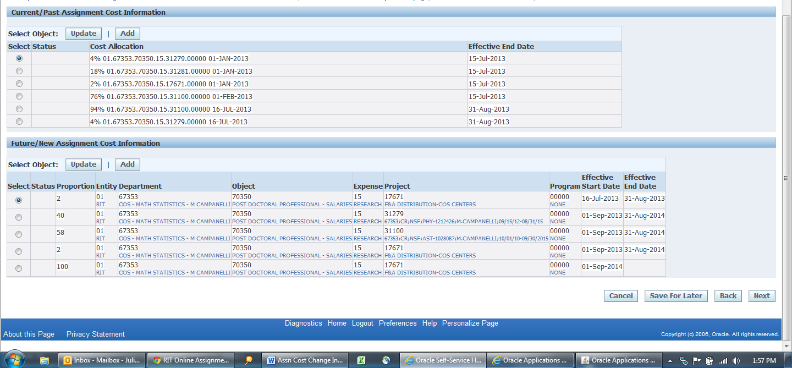Select the 18% cost allocation radio button

(19, 71)
